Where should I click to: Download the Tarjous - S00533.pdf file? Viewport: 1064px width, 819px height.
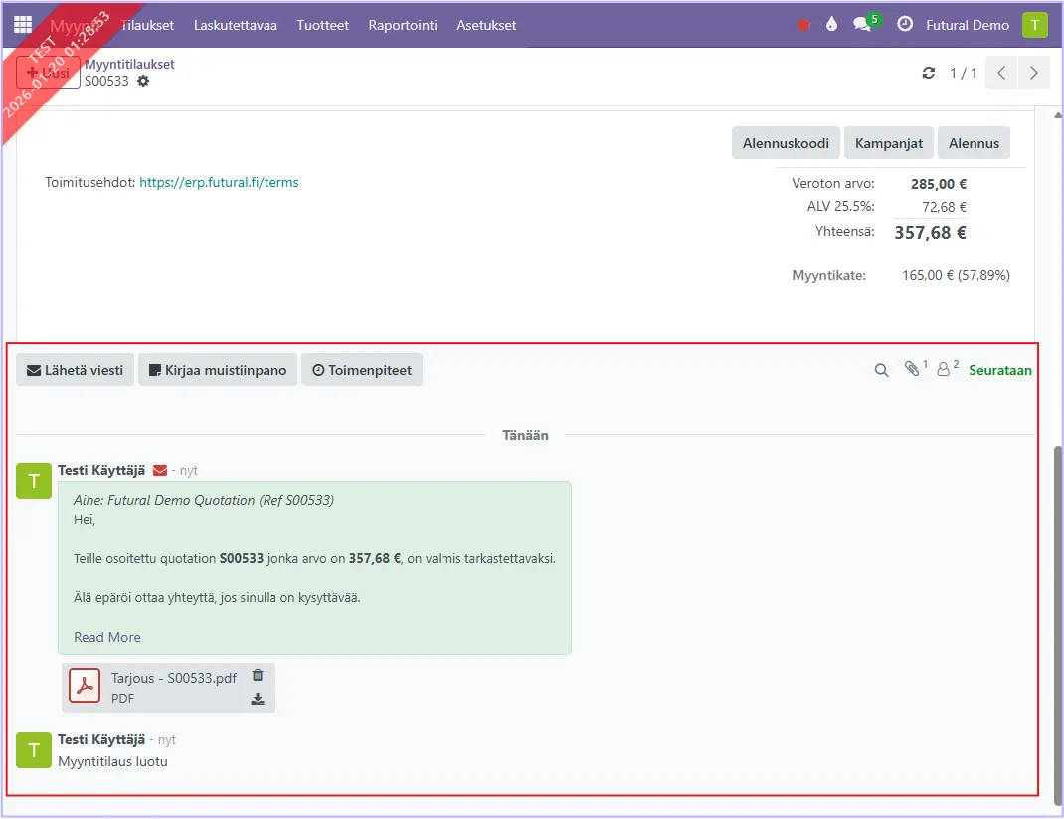[258, 699]
